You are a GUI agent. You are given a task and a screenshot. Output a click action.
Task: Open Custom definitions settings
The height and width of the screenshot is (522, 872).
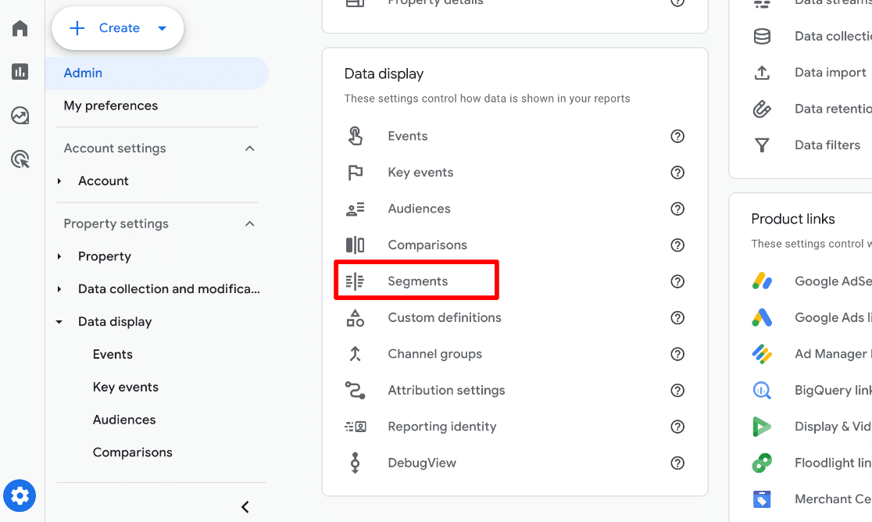click(444, 317)
